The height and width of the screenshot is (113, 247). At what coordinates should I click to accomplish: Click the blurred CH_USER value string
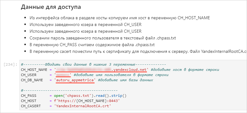pos(63,75)
